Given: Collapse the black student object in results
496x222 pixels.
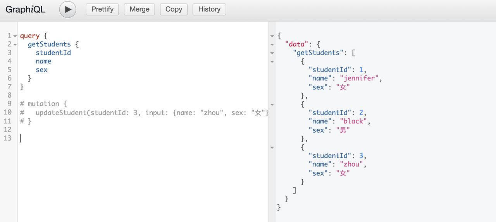Looking at the screenshot, I should tap(272, 104).
